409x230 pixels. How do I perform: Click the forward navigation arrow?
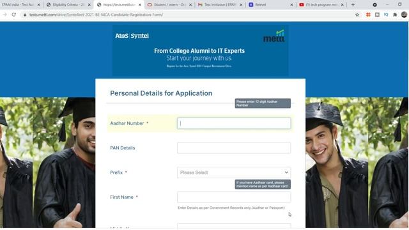pyautogui.click(x=4, y=15)
